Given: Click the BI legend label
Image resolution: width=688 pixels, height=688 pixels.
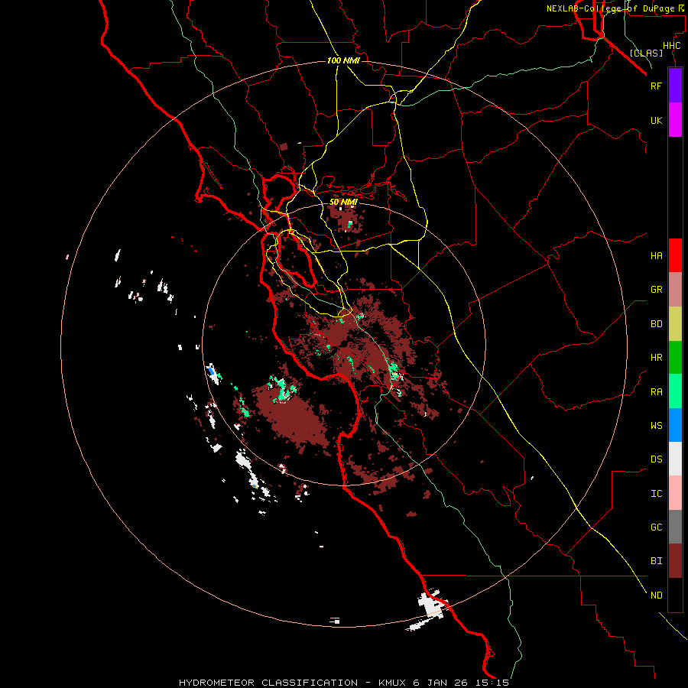Looking at the screenshot, I should 656,561.
